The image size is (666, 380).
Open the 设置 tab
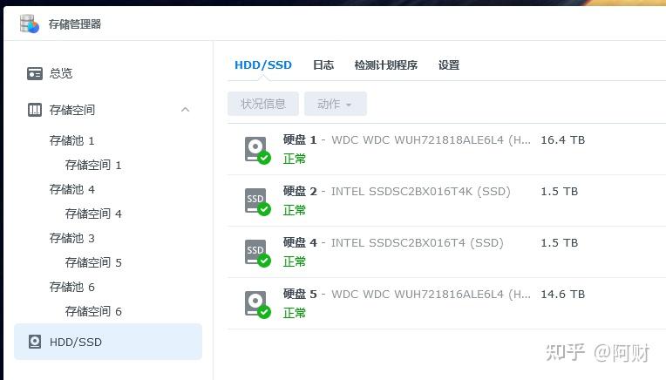click(449, 65)
